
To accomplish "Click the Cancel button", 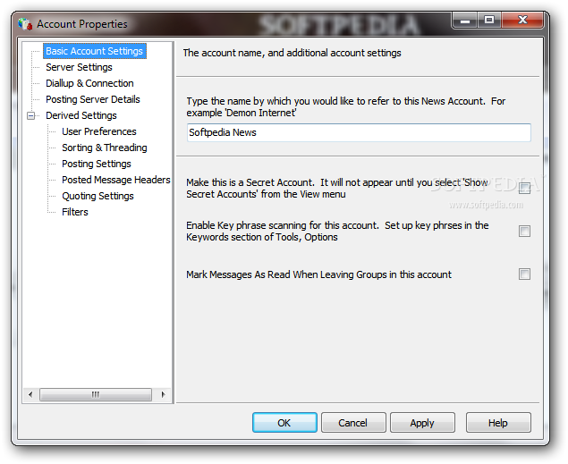I will click(353, 422).
